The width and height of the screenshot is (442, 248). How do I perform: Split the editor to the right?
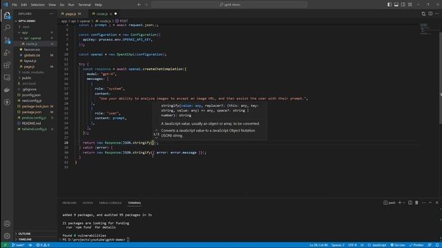click(430, 14)
